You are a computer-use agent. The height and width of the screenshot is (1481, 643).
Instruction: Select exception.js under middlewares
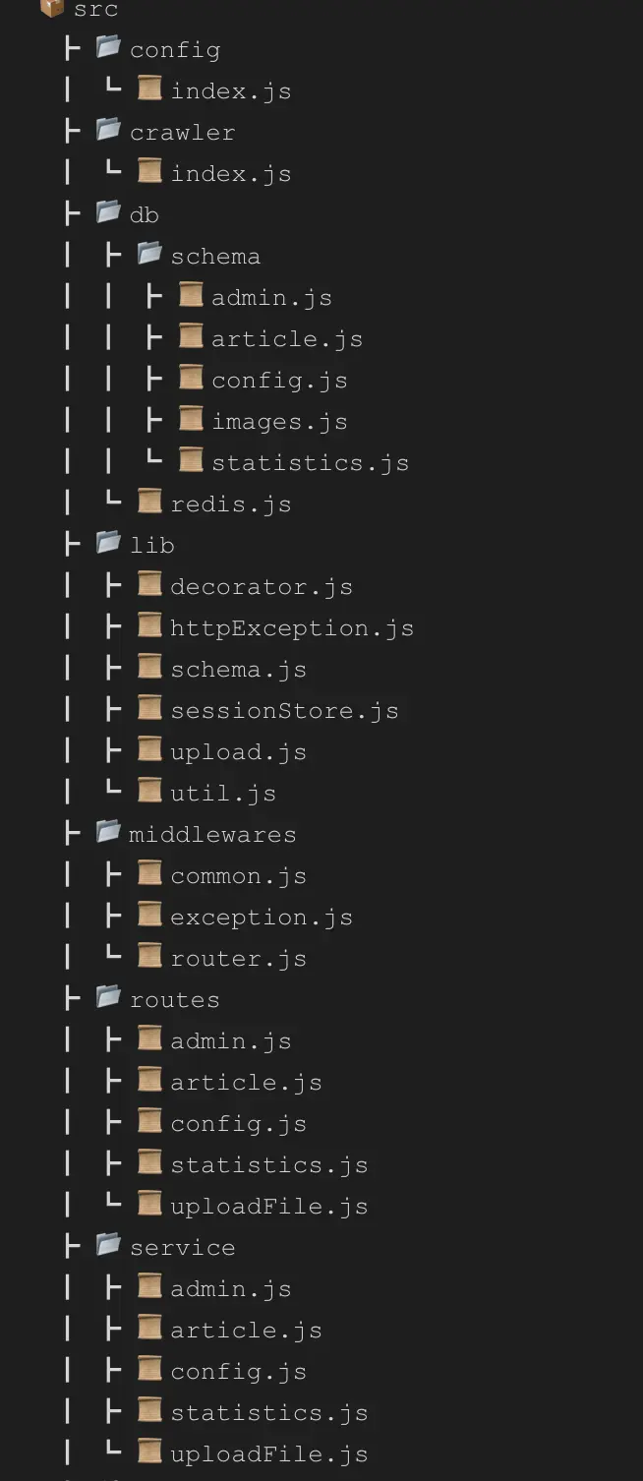pyautogui.click(x=262, y=918)
